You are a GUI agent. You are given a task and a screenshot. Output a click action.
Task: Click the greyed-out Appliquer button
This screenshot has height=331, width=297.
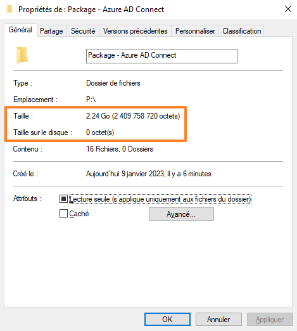point(270,319)
